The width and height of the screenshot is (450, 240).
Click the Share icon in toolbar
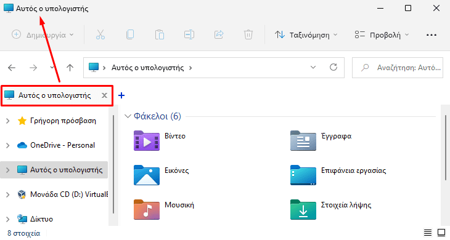(219, 34)
